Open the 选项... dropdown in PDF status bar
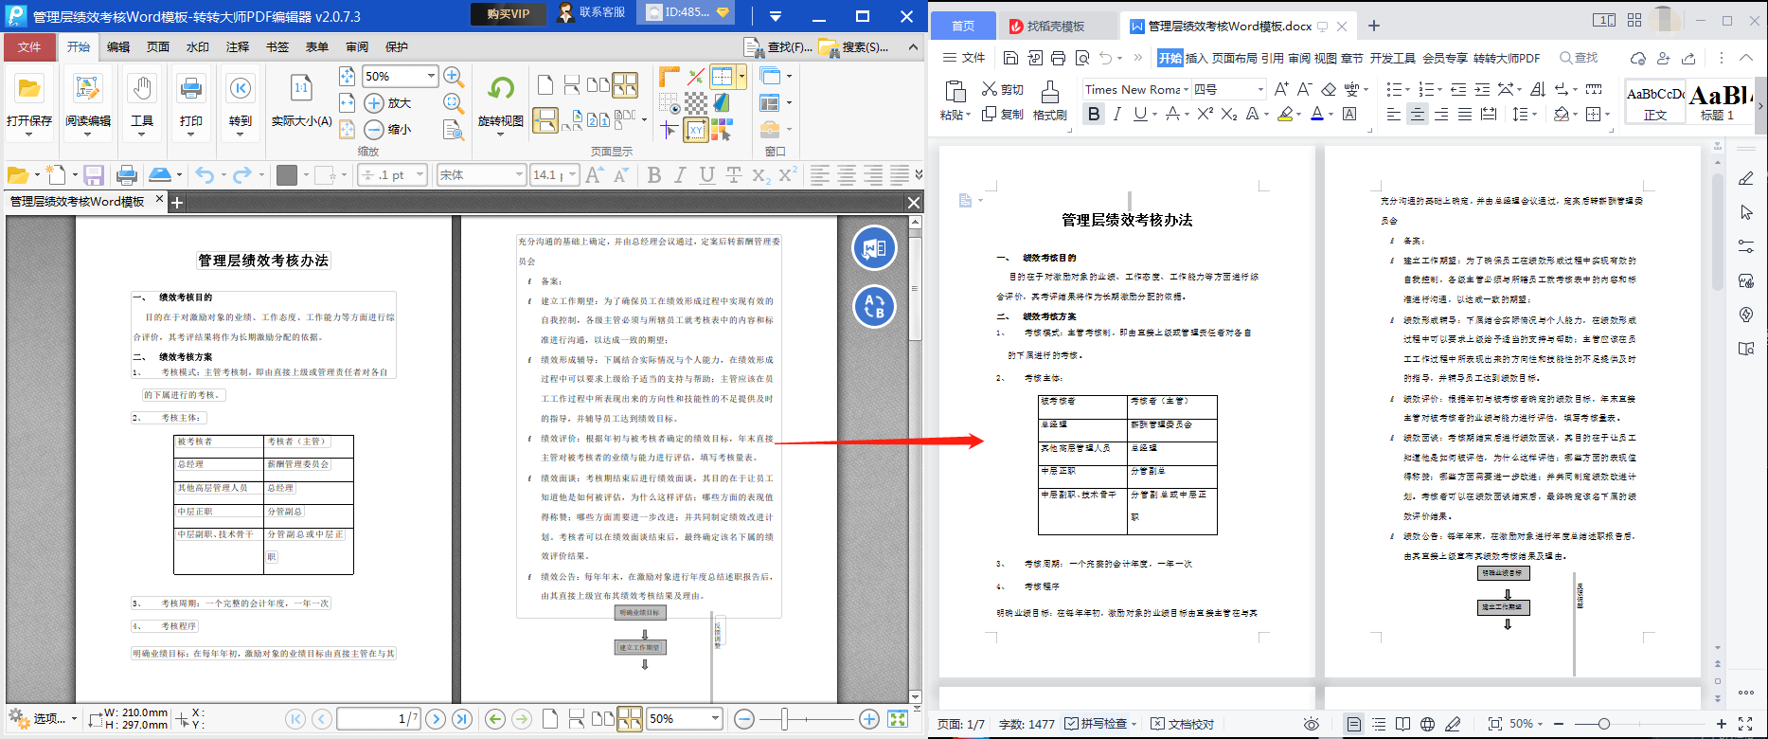 pyautogui.click(x=42, y=719)
